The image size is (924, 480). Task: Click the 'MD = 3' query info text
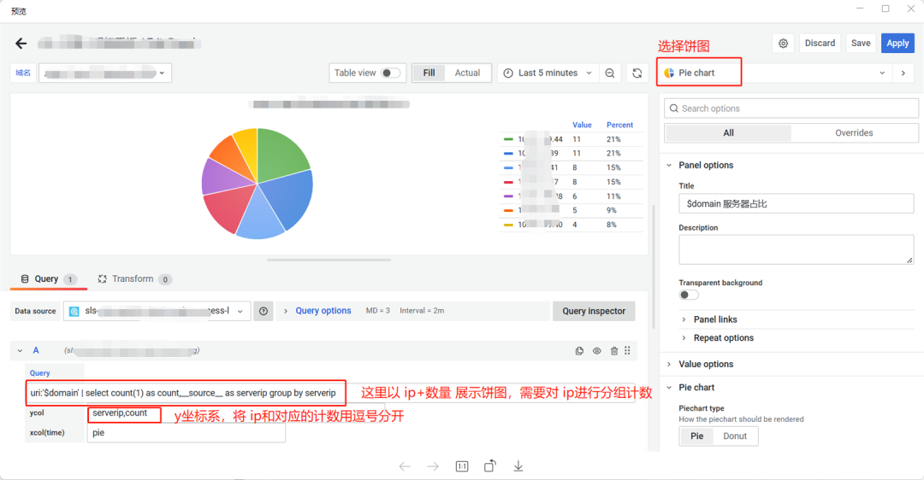tap(378, 311)
